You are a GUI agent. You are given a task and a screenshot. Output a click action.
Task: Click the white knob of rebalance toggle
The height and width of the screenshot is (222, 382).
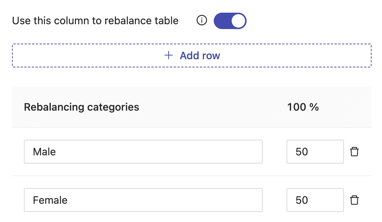[x=238, y=21]
